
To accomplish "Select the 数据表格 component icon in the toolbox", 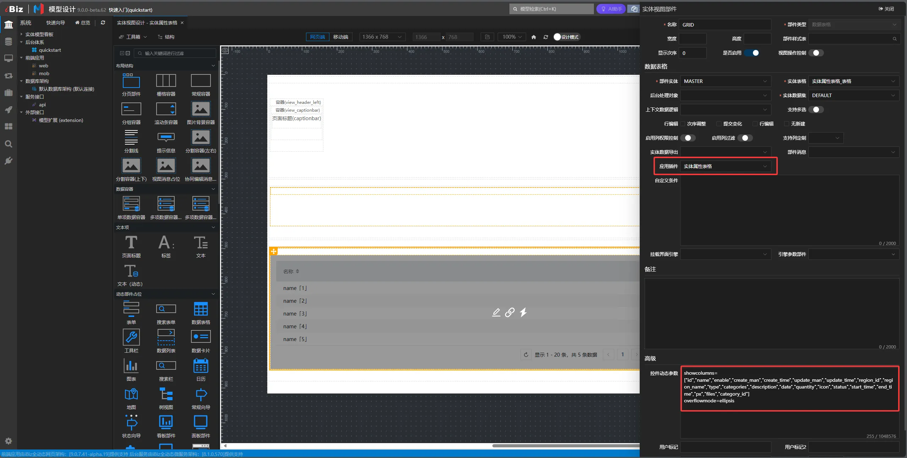I will [x=201, y=309].
